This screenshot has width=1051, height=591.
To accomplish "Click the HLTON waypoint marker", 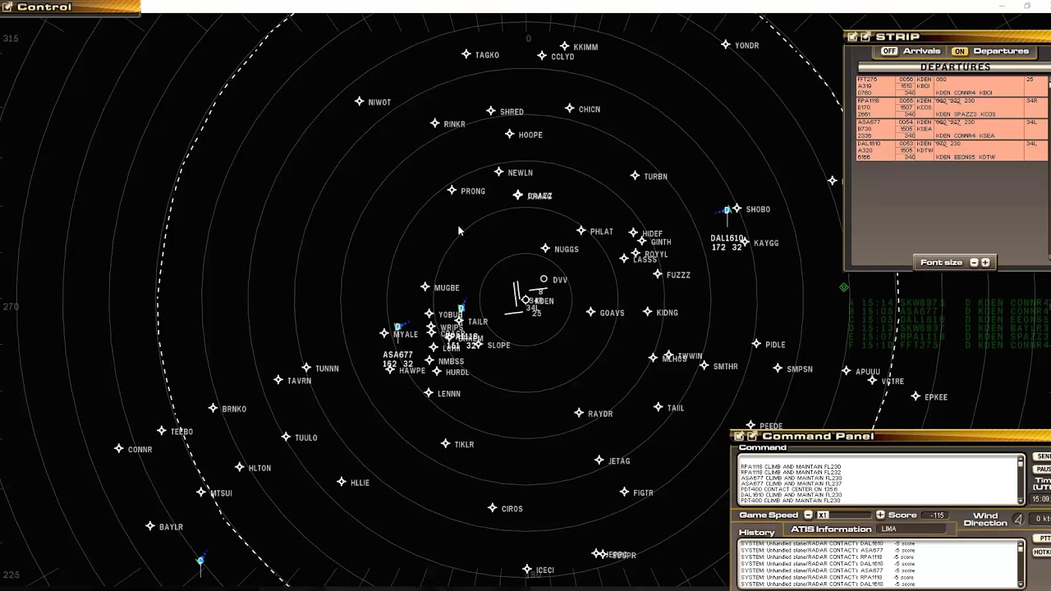I will coord(240,467).
